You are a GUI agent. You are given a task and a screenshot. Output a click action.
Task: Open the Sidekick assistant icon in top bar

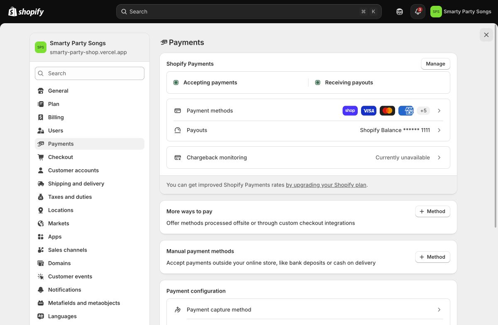(x=400, y=12)
